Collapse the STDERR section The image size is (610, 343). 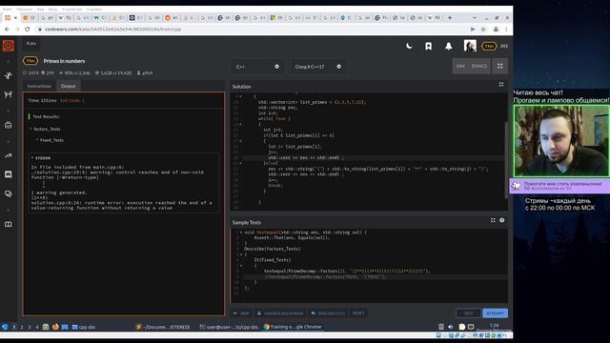point(41,158)
